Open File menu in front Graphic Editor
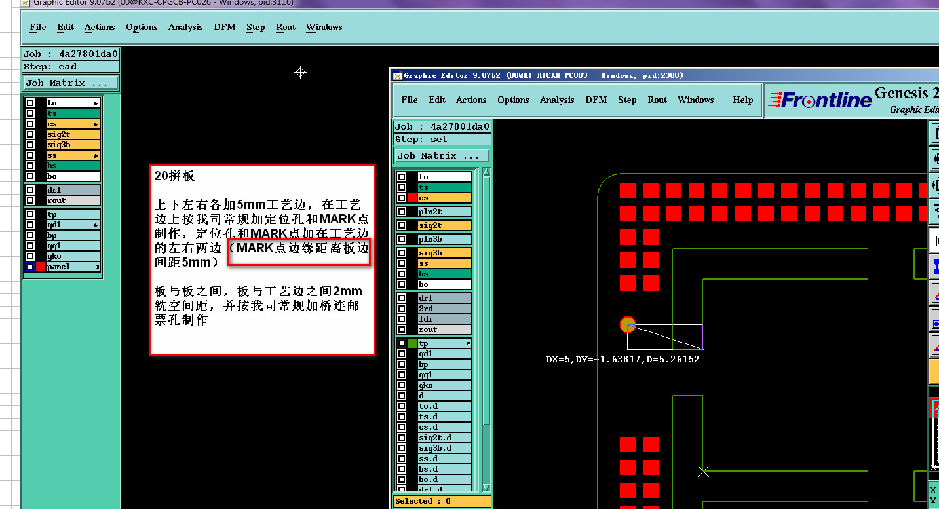Viewport: 939px width, 509px height. point(410,100)
